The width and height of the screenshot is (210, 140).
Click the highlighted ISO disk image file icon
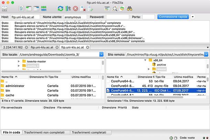[x=108, y=91]
